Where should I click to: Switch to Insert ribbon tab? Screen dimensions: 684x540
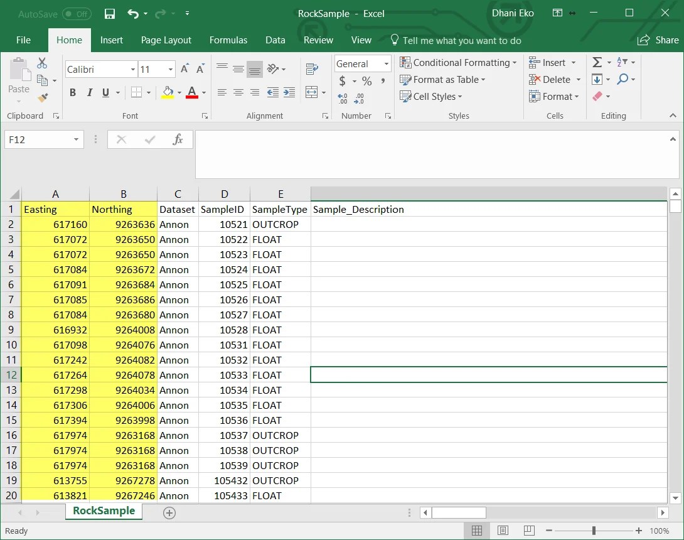(111, 40)
